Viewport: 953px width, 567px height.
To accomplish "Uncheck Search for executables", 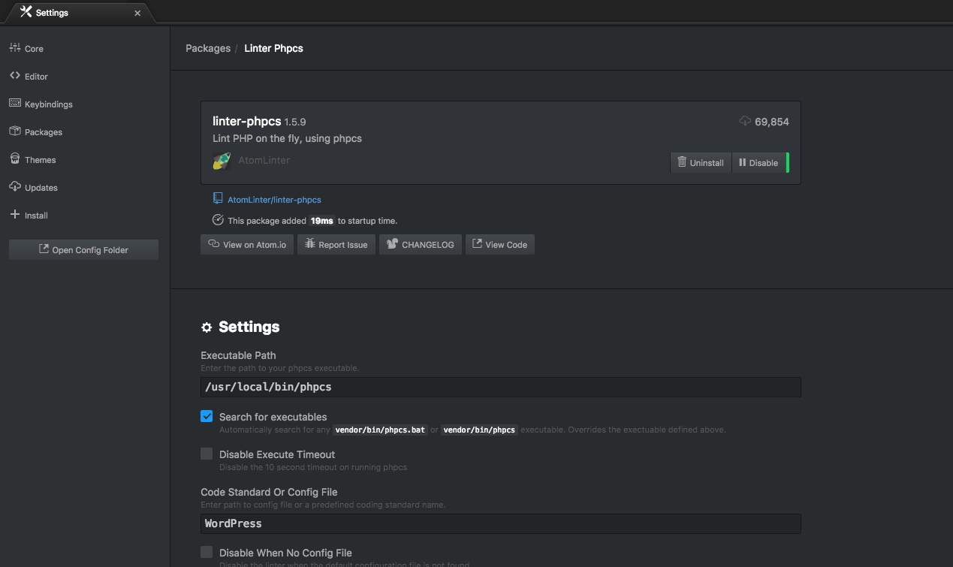I will (x=207, y=416).
